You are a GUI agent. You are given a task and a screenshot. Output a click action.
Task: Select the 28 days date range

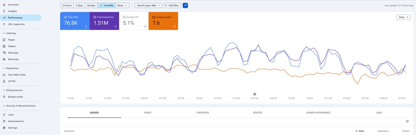tap(91, 6)
